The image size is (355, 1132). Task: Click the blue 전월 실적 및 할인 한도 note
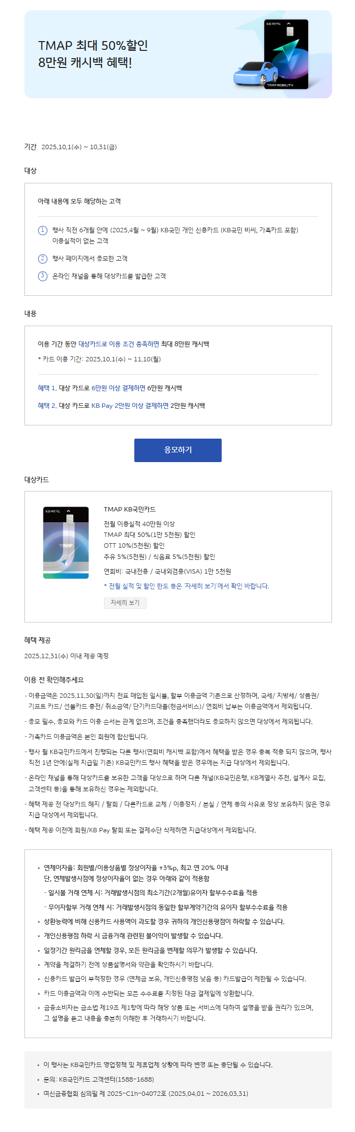186,586
